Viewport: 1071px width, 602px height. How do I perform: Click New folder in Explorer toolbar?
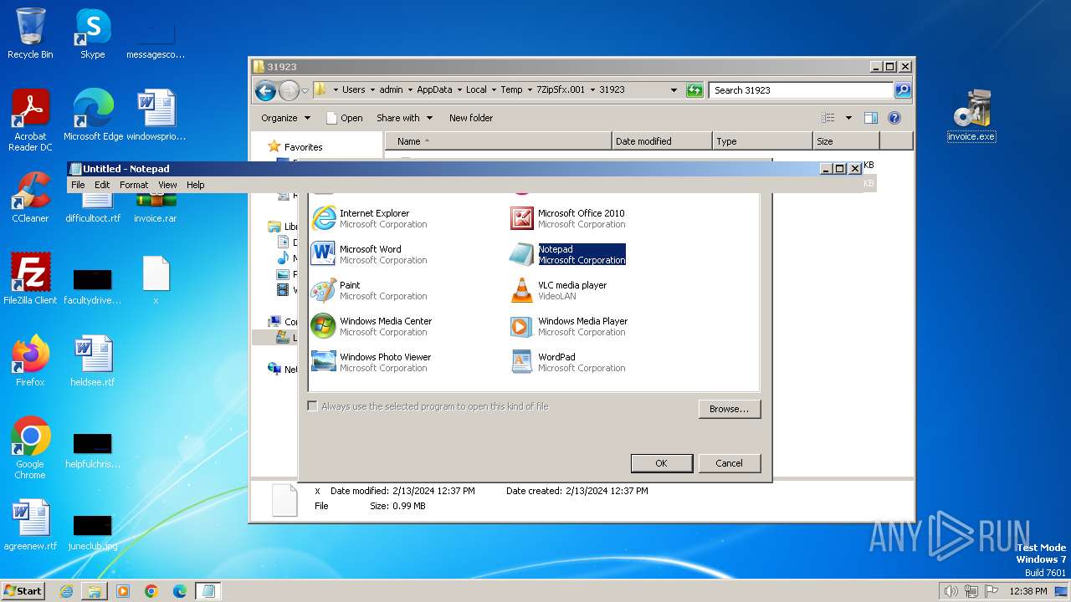pos(471,118)
